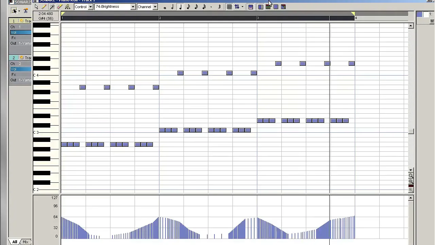Click Track 1 Fx bin
Screen dimensions: 435x245
(20, 38)
